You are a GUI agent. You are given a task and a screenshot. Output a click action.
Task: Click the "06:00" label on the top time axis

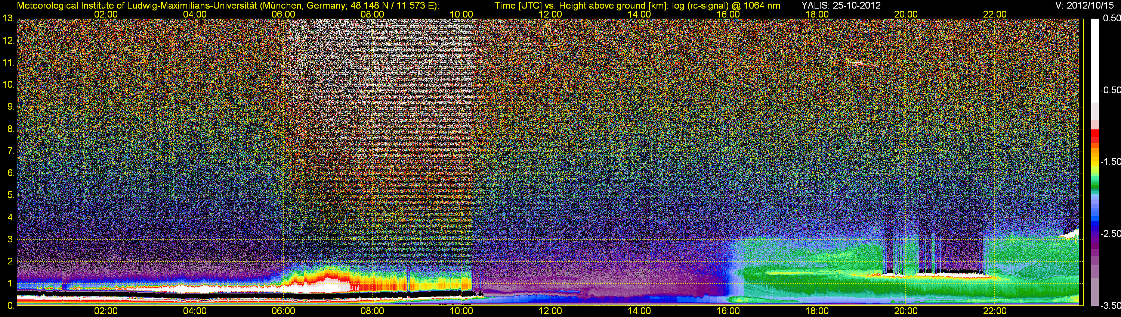click(x=283, y=14)
